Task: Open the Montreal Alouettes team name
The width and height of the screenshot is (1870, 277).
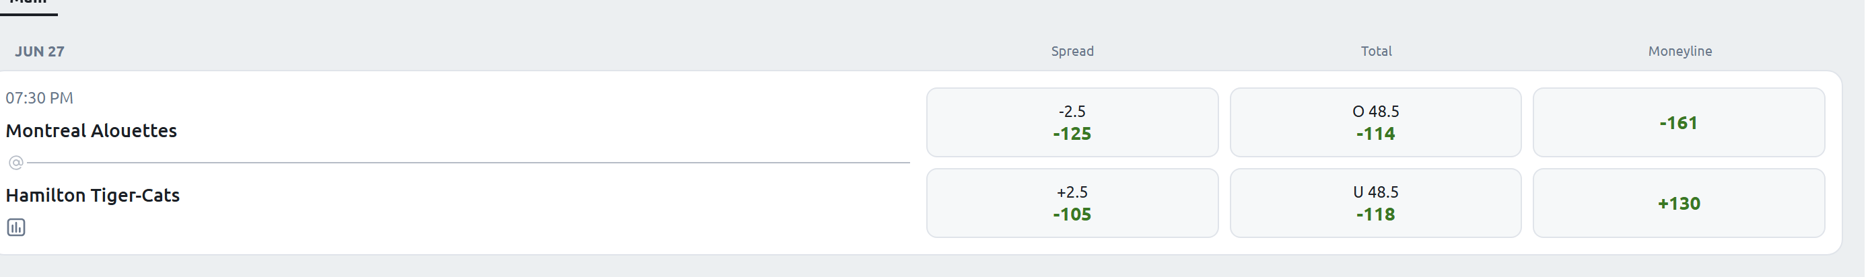Action: (x=92, y=130)
